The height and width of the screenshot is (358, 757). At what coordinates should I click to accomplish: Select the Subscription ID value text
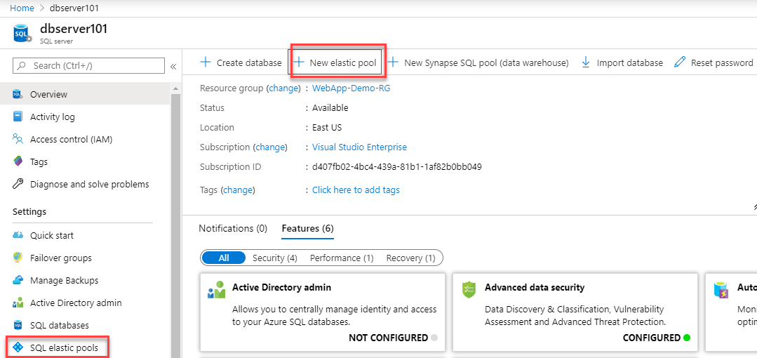pyautogui.click(x=397, y=167)
